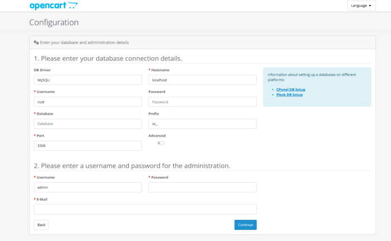Viewport: 391px width, 241px height.
Task: Click the Configuration page heading
Action: (x=54, y=22)
